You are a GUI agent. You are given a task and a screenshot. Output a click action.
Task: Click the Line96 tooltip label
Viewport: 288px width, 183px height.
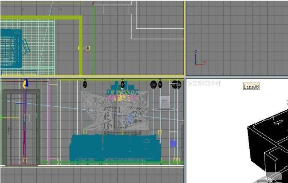tap(252, 87)
